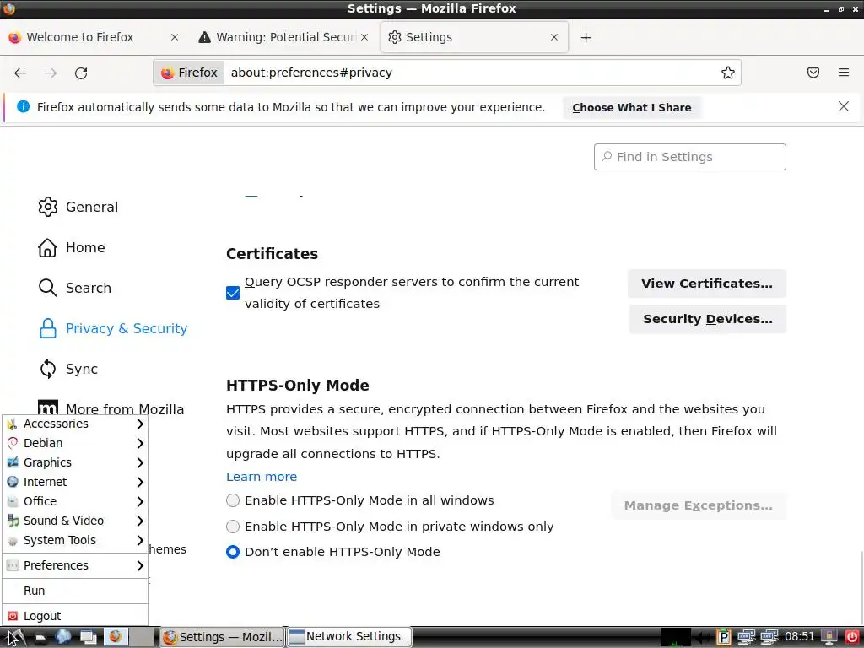Open the Firefox application menu (hamburger)
Screen dimensions: 864x648
844,73
